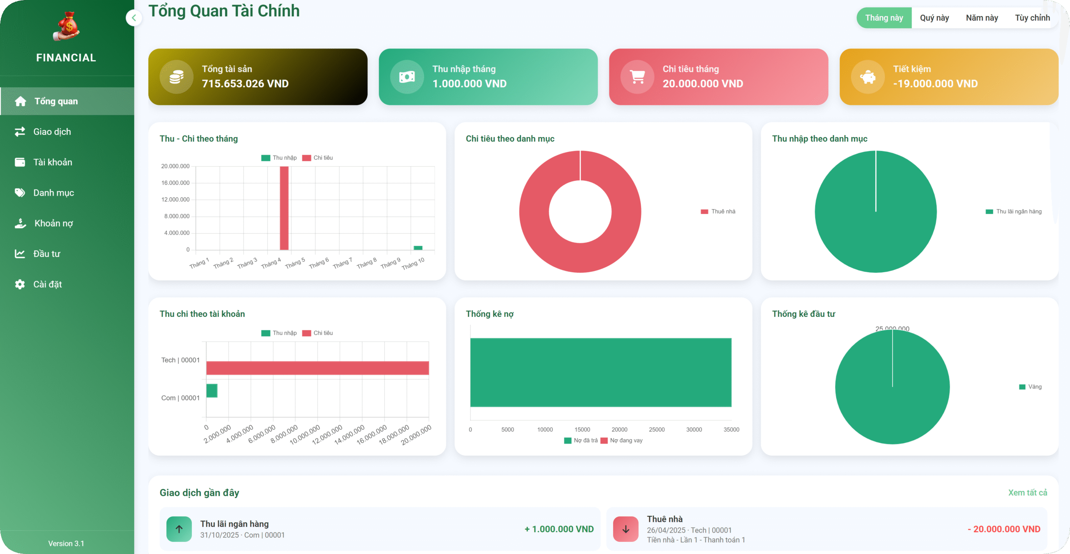
Task: Go to Tổng quan menu item
Action: point(56,101)
